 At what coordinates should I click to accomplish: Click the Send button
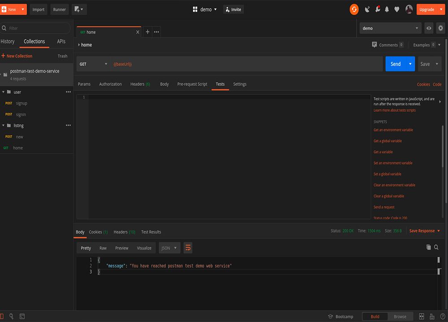[x=396, y=64]
